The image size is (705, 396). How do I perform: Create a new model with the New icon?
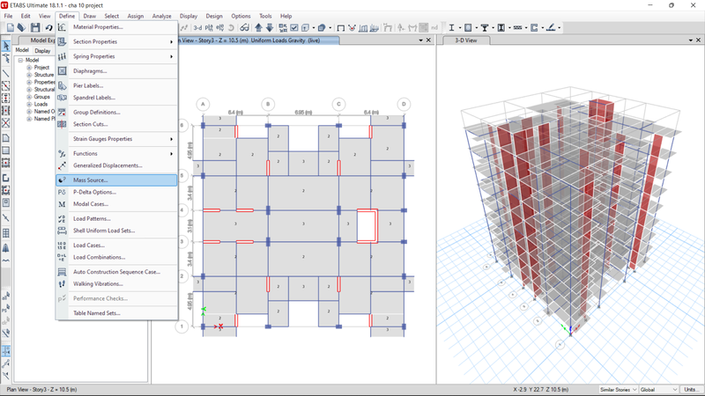pos(11,28)
